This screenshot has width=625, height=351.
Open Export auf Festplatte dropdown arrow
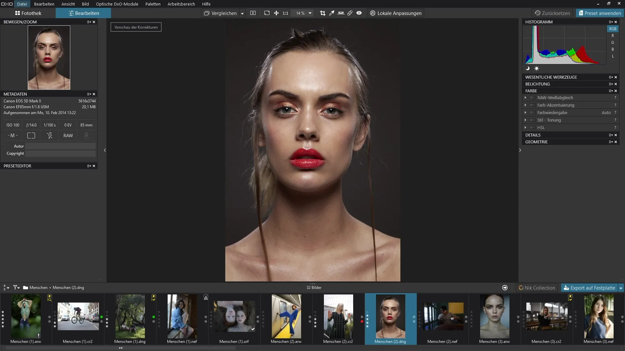(x=621, y=288)
